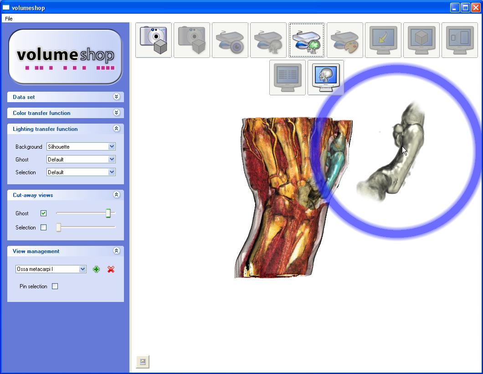Maximize the volumeshop window

pyautogui.click(x=465, y=7)
